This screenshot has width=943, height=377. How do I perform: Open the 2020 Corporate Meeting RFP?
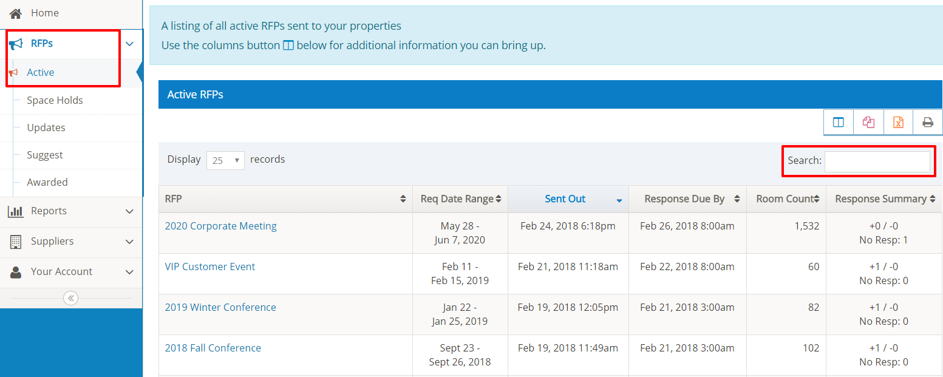coord(220,226)
